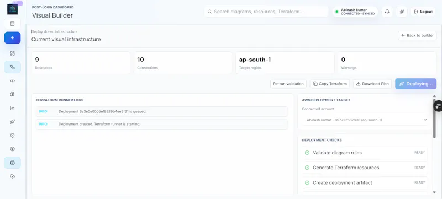Click Re-run validation button

point(288,84)
